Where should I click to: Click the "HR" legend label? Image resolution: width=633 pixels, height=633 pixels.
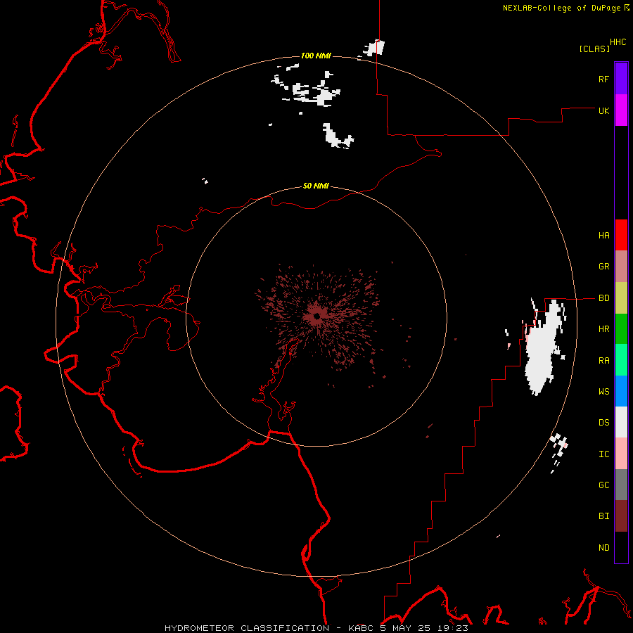(603, 329)
